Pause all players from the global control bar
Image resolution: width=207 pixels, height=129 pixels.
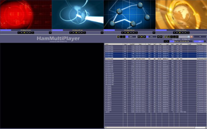coord(142,37)
